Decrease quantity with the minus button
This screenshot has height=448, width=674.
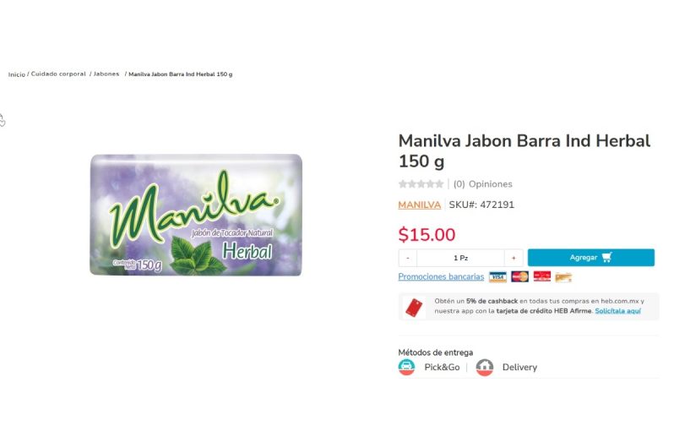click(x=407, y=258)
